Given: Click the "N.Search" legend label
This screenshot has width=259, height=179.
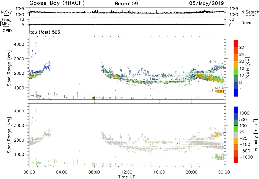Looking at the screenshot, I should [250, 12].
